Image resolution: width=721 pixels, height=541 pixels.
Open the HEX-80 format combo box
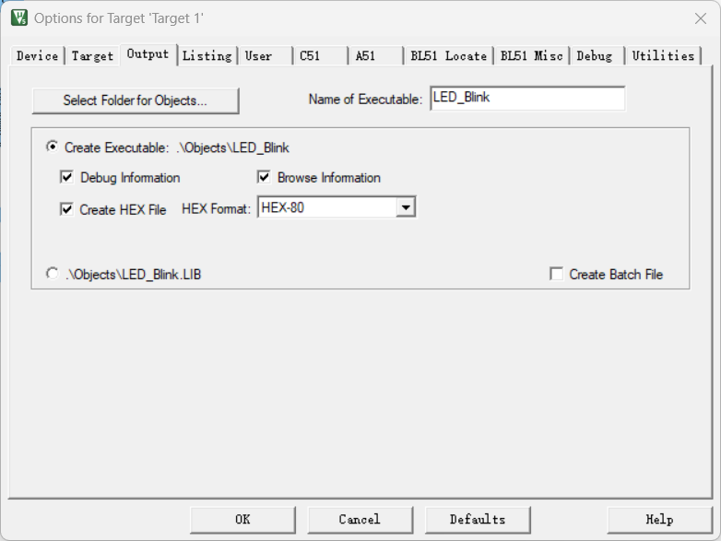(327, 208)
